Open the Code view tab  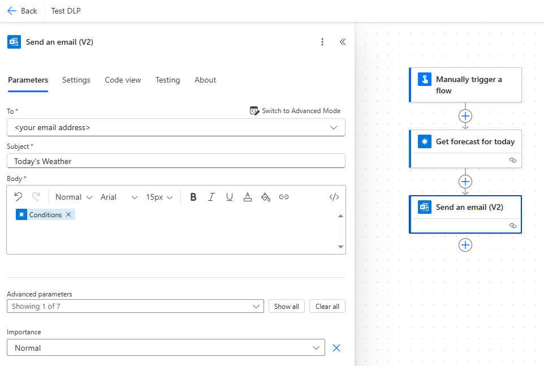tap(123, 80)
